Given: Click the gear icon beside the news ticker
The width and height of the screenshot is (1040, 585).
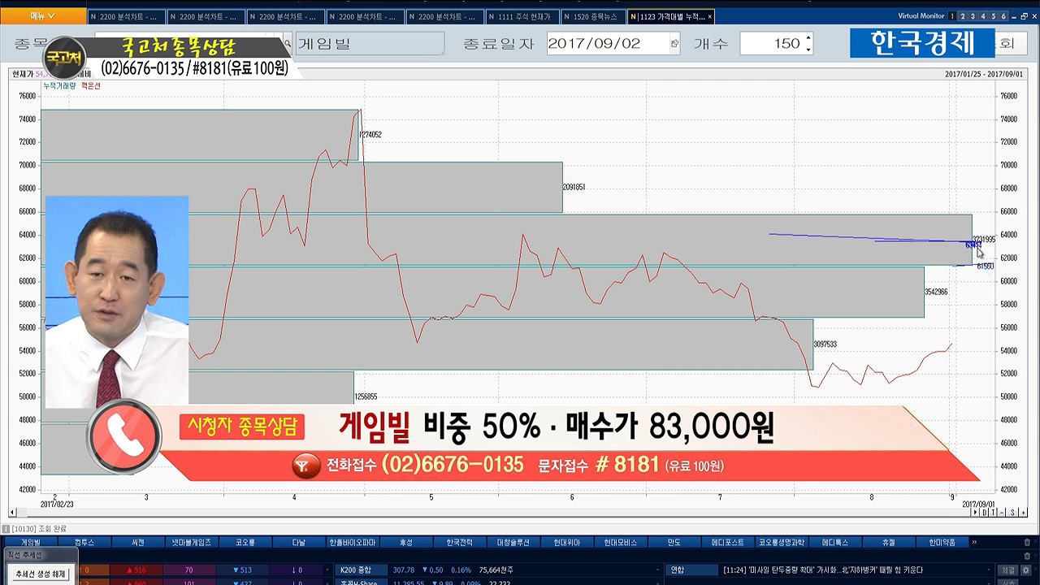Looking at the screenshot, I should tap(1027, 570).
